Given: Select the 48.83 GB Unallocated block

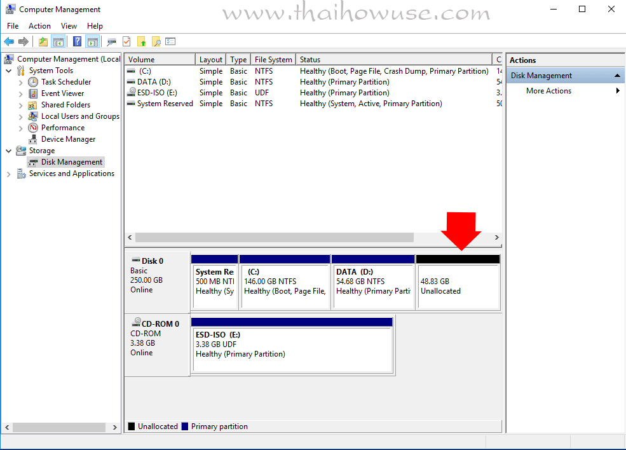Looking at the screenshot, I should pyautogui.click(x=458, y=282).
